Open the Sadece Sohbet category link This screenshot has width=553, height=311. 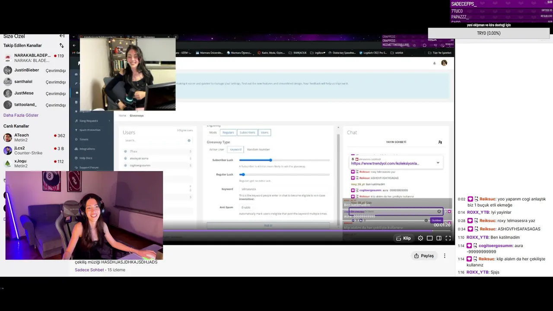(89, 270)
